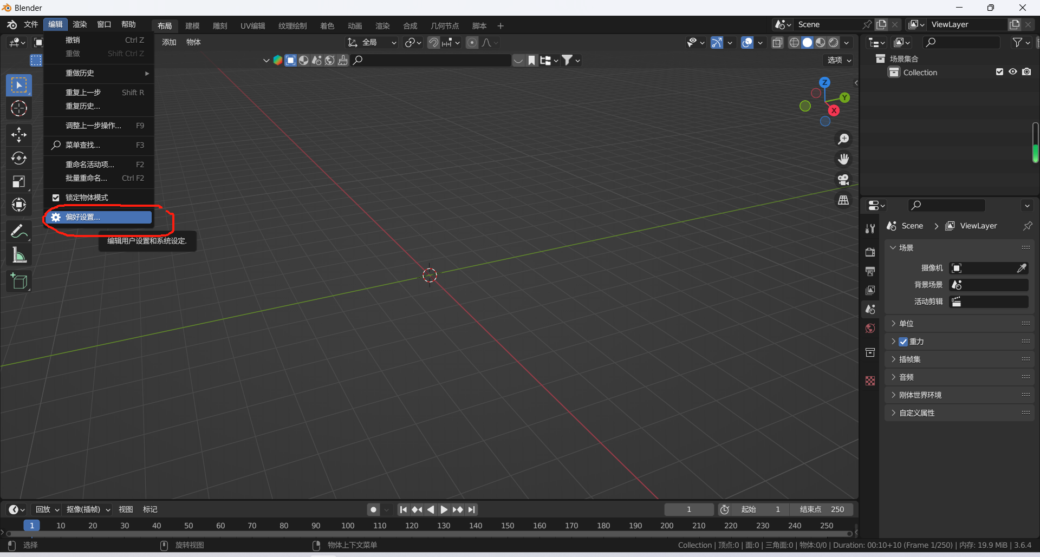Click the current frame slider showing 1
Viewport: 1040px width, 557px height.
pyautogui.click(x=688, y=509)
